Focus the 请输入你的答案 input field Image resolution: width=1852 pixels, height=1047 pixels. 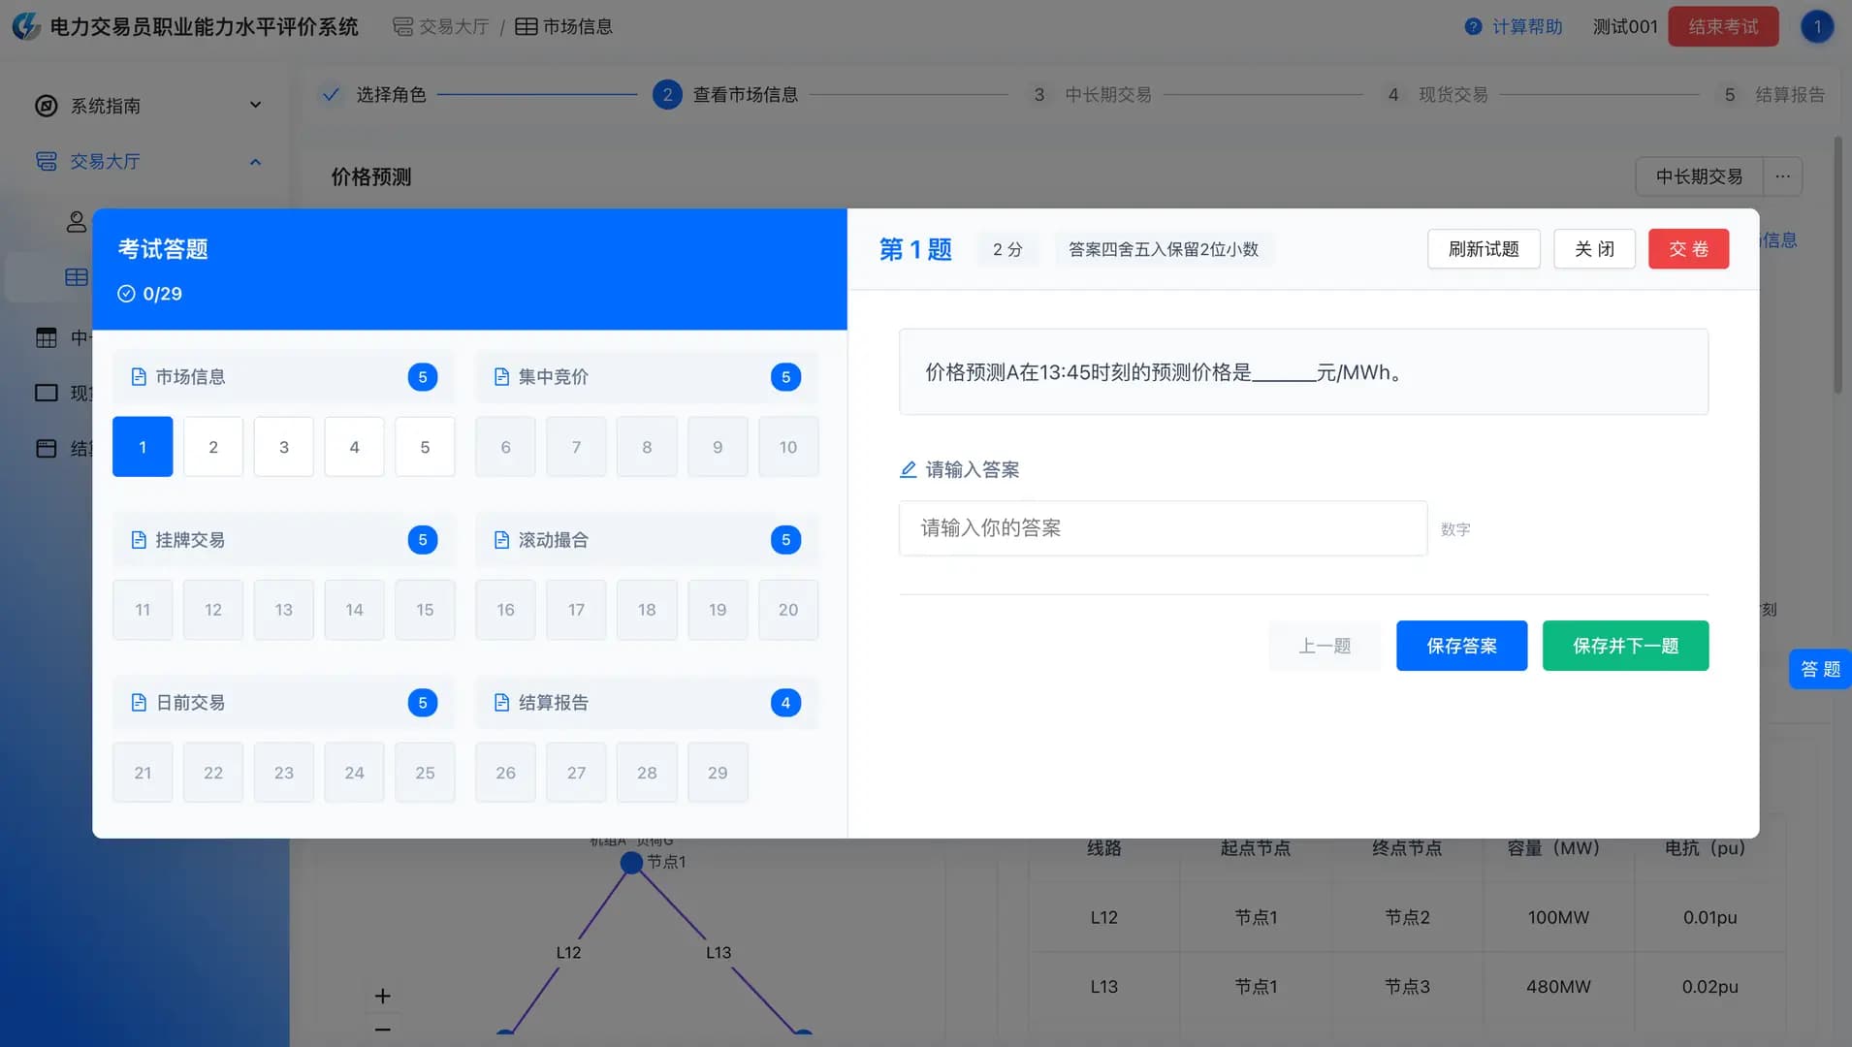tap(1163, 528)
